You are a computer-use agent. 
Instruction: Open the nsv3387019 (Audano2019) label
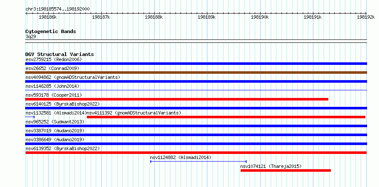pos(55,131)
